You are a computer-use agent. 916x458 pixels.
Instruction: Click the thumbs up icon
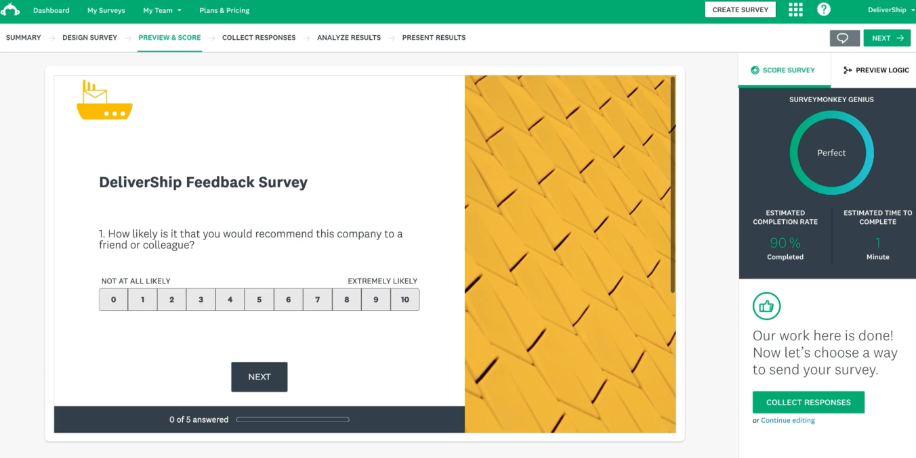pos(766,306)
